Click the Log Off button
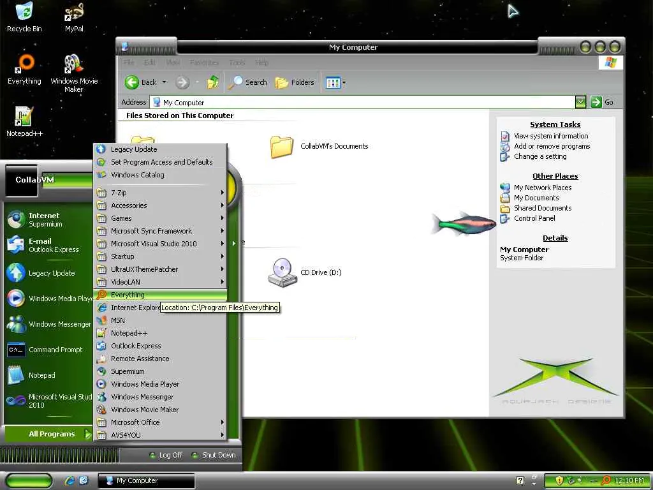This screenshot has height=490, width=653. [166, 455]
